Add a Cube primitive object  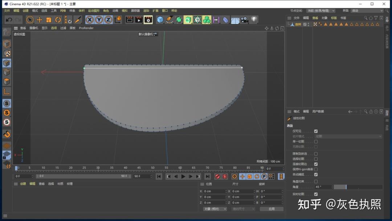point(160,20)
